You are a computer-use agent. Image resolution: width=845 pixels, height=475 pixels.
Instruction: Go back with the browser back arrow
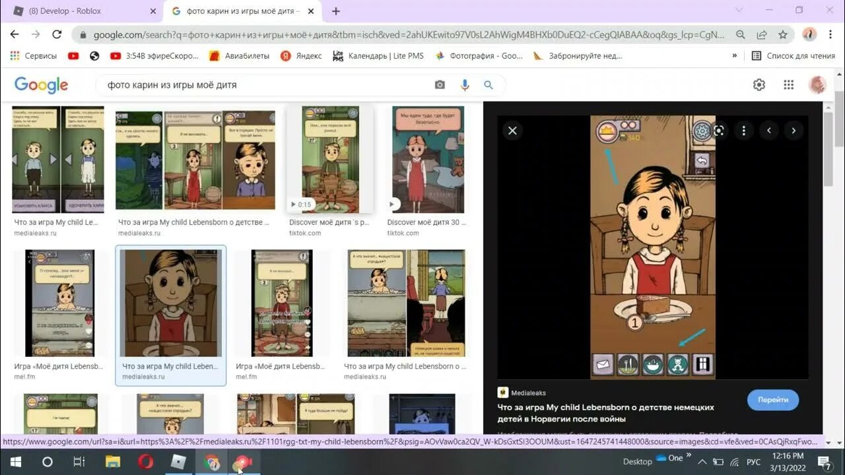pos(15,34)
